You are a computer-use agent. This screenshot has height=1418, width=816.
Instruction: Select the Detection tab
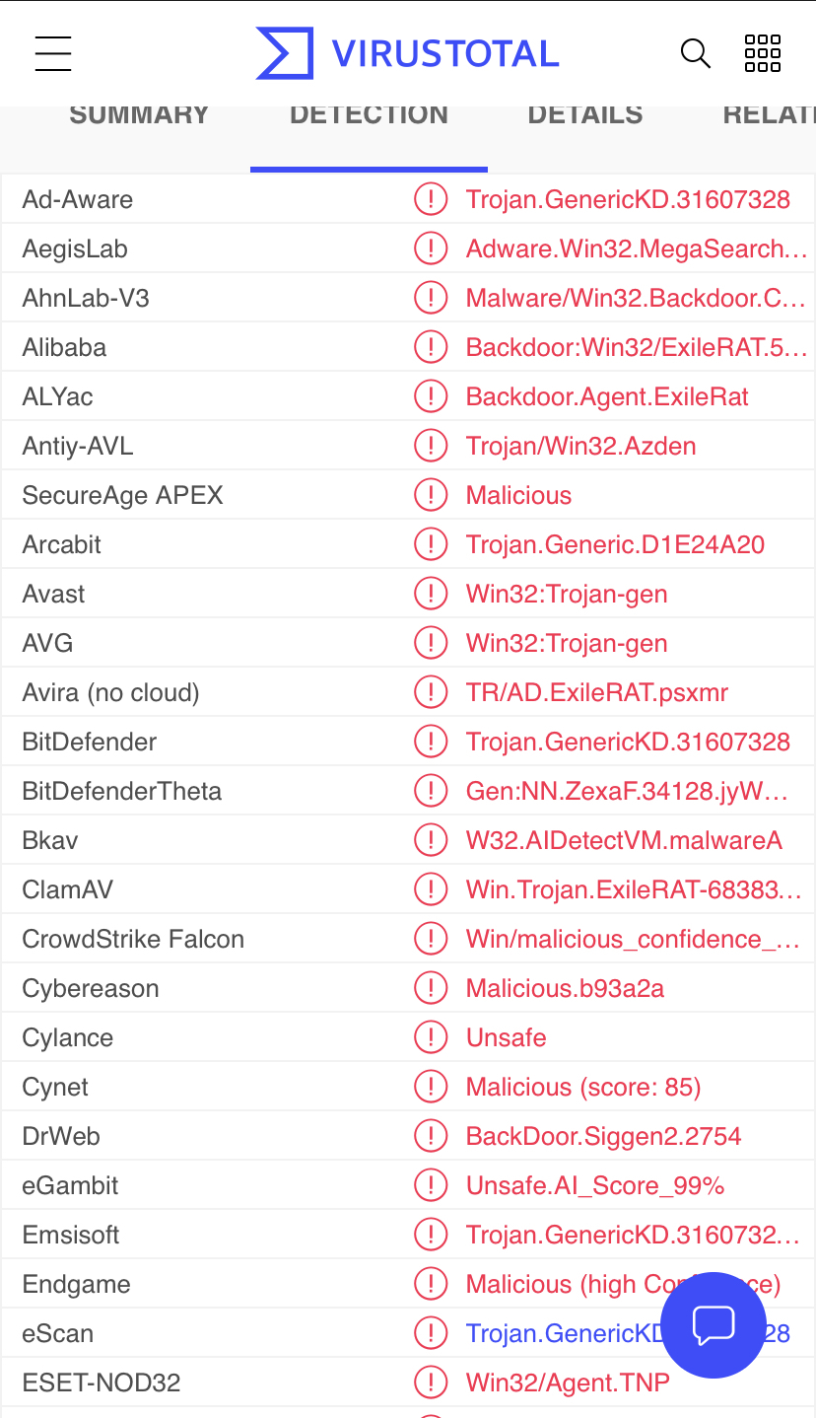369,115
